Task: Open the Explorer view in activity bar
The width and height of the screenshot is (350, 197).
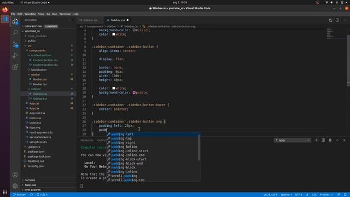Action: click(x=15, y=21)
